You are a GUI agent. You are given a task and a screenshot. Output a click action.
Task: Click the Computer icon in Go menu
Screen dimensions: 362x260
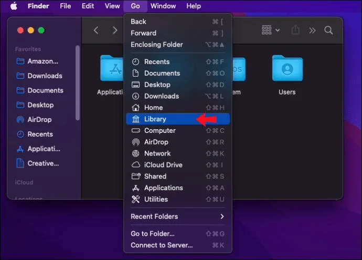tap(135, 131)
